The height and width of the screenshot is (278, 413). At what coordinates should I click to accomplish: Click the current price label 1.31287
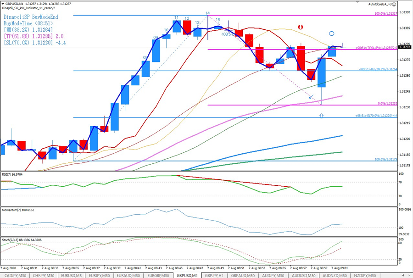(405, 47)
